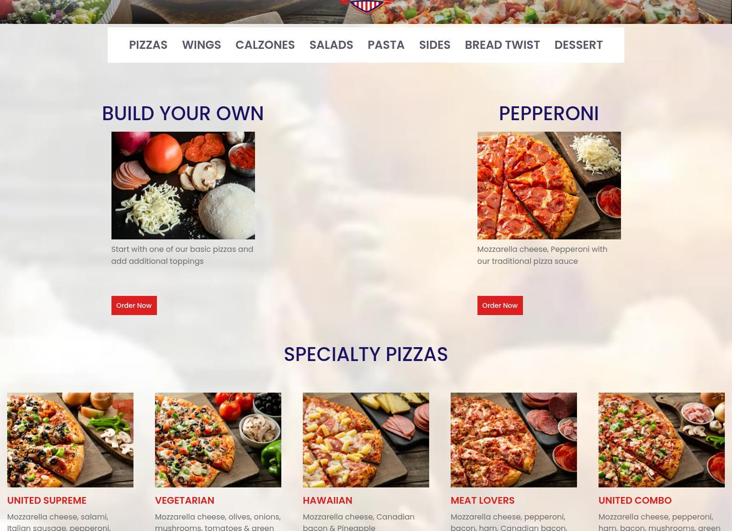Open the BREAD TWIST category
The width and height of the screenshot is (732, 531).
[502, 45]
